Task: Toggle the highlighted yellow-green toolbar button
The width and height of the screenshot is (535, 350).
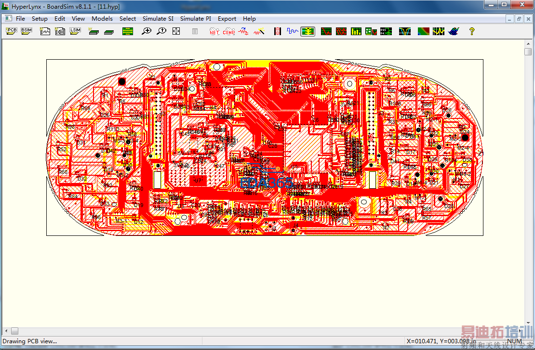Action: 308,31
